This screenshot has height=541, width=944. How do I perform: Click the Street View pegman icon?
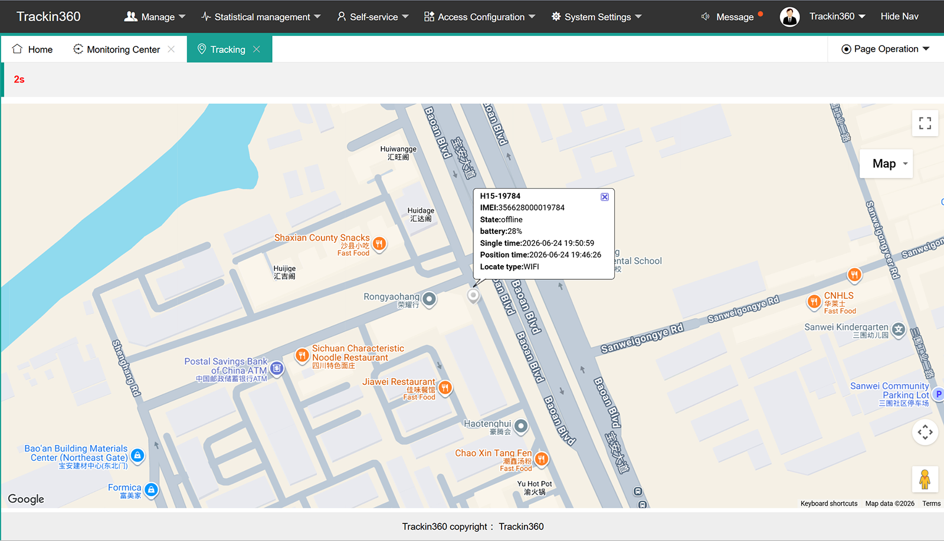pos(925,479)
